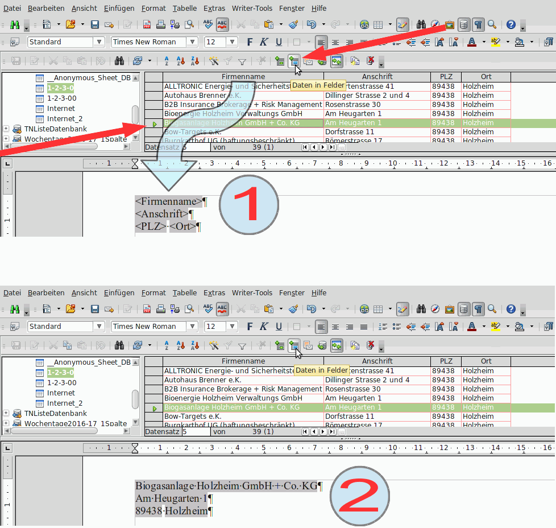Select 'Internet_2' table in the lower window tree
556x528 pixels.
point(64,403)
